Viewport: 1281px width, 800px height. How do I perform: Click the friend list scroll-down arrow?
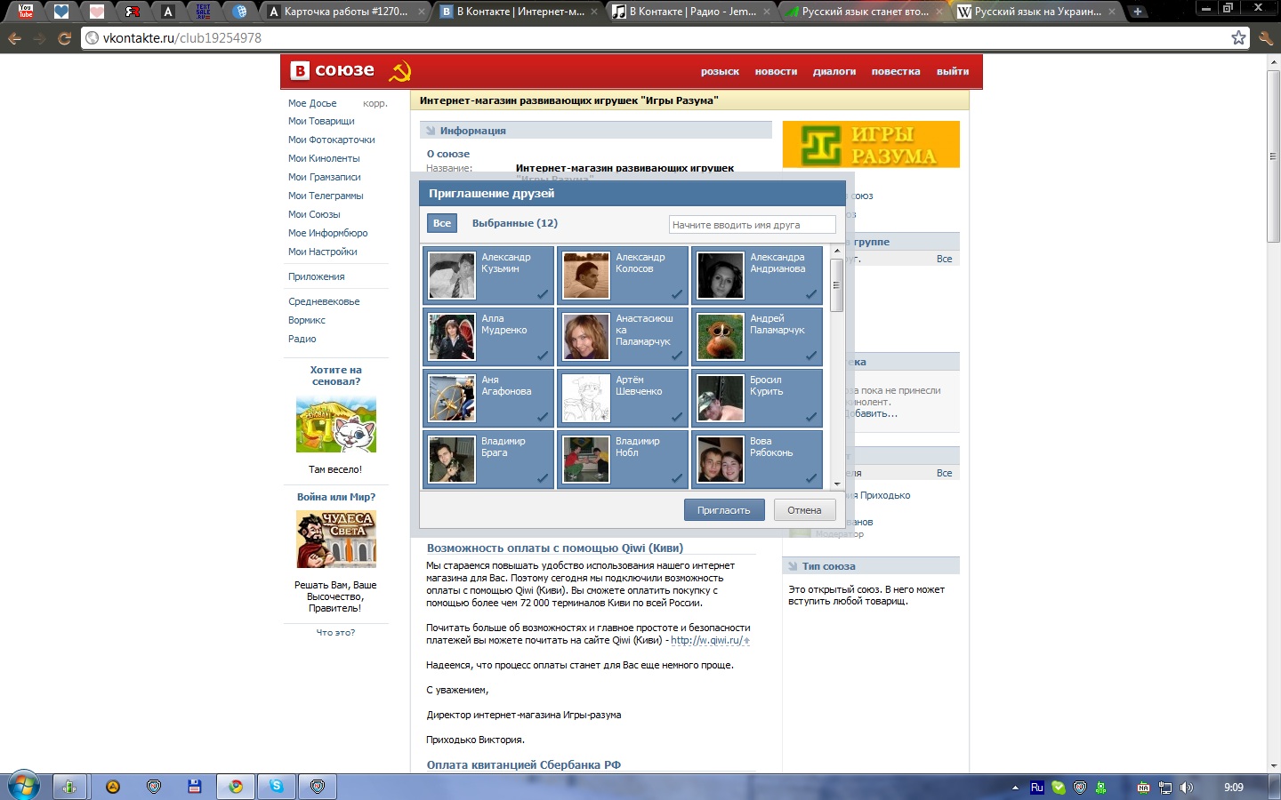(836, 484)
